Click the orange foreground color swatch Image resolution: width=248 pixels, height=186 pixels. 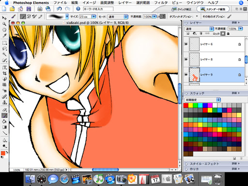pos(3,153)
